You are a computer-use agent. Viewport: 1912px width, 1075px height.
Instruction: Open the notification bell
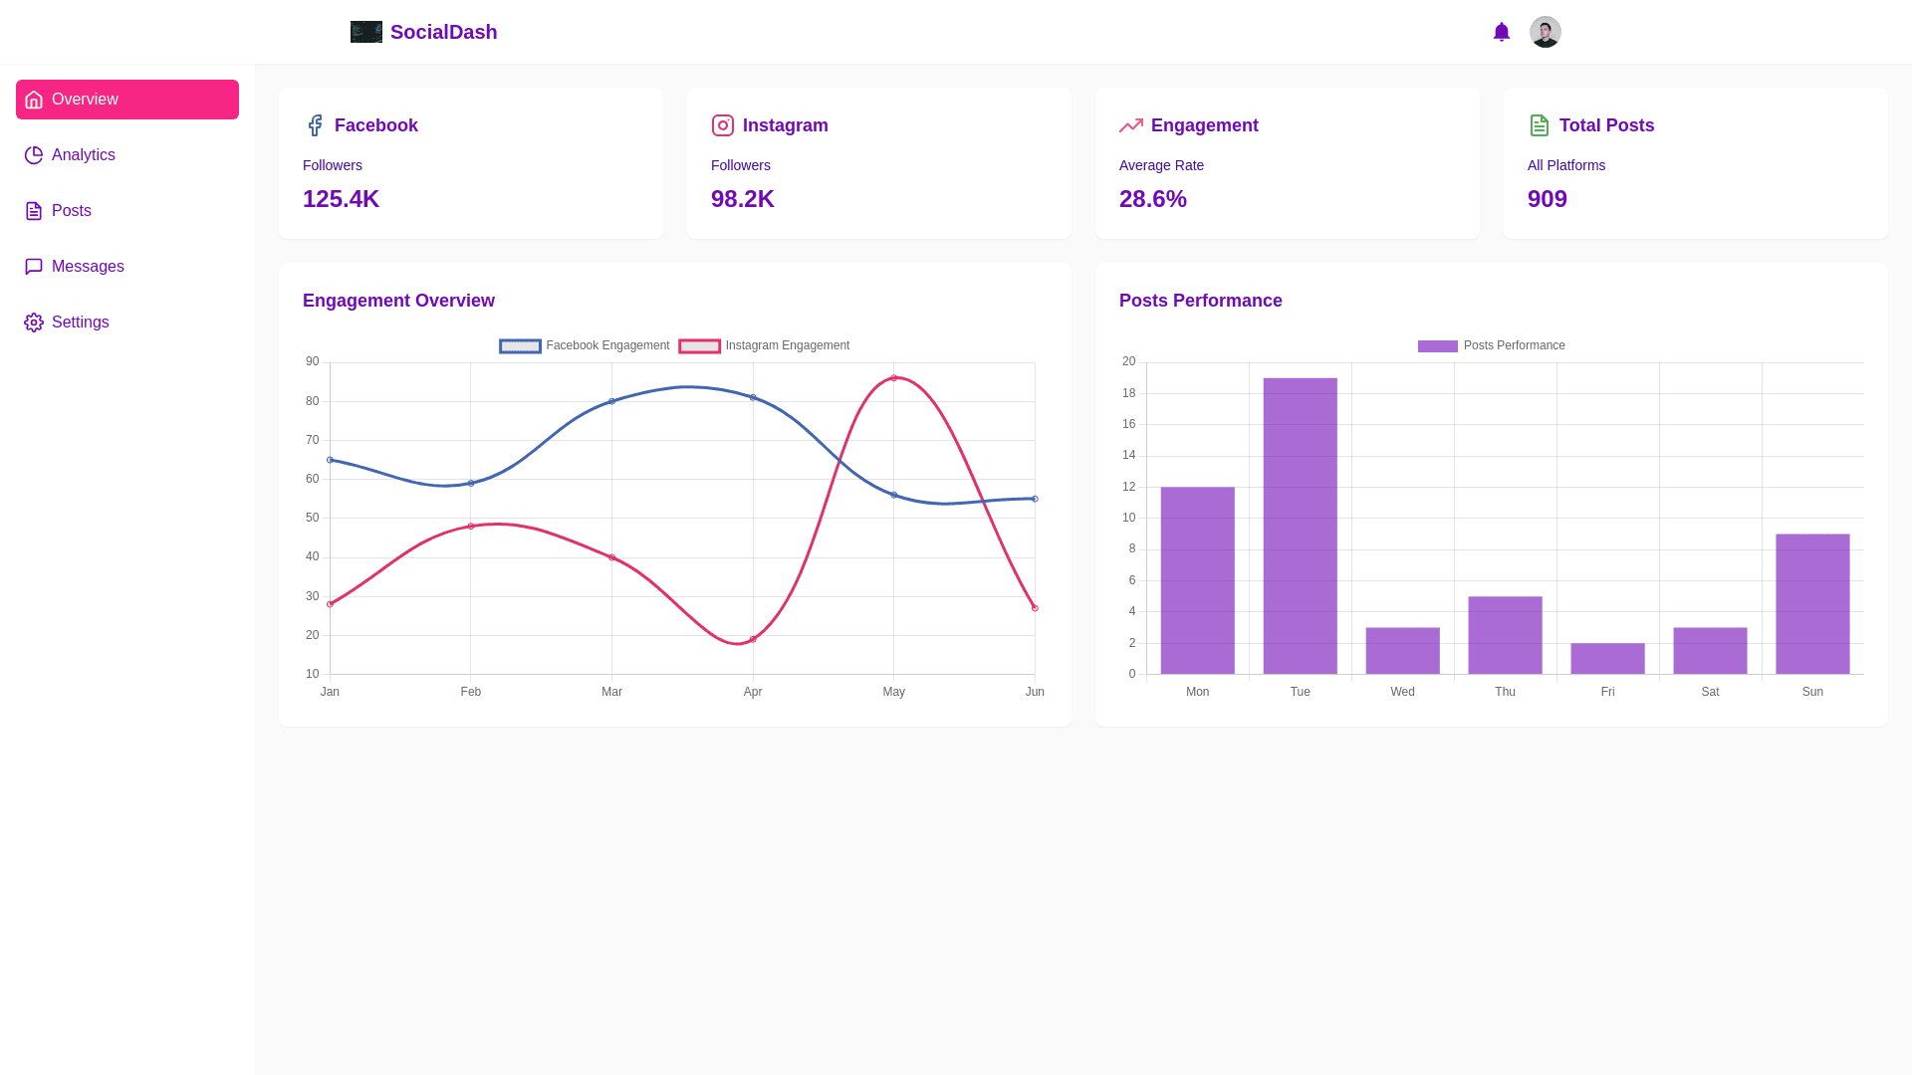pos(1501,32)
